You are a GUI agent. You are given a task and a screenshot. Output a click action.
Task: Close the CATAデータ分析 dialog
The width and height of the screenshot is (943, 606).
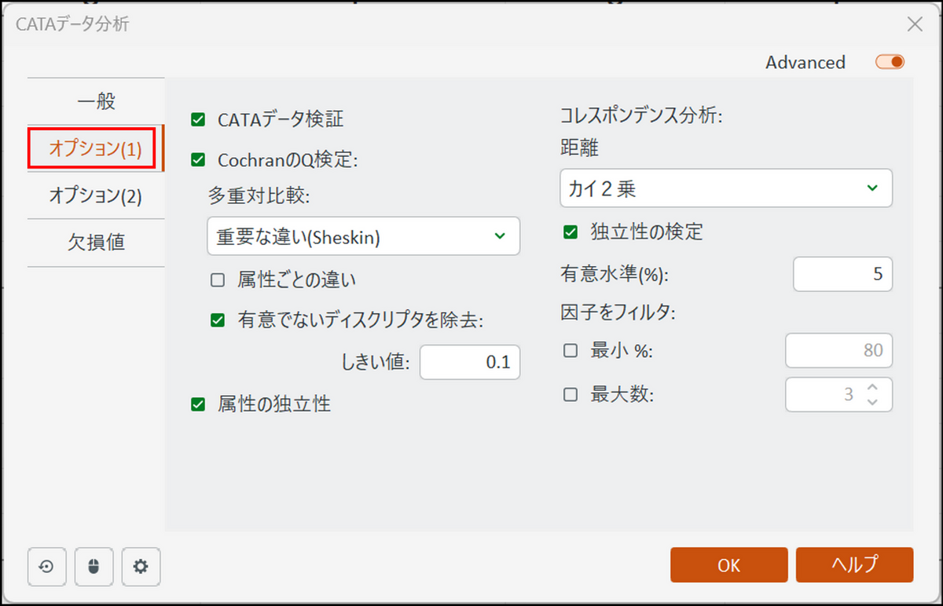pos(915,24)
